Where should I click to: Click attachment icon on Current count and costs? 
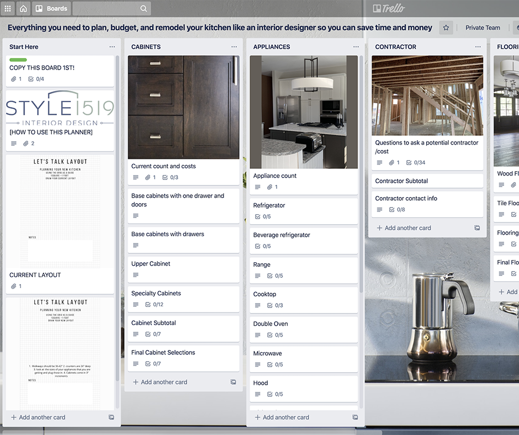tap(148, 177)
